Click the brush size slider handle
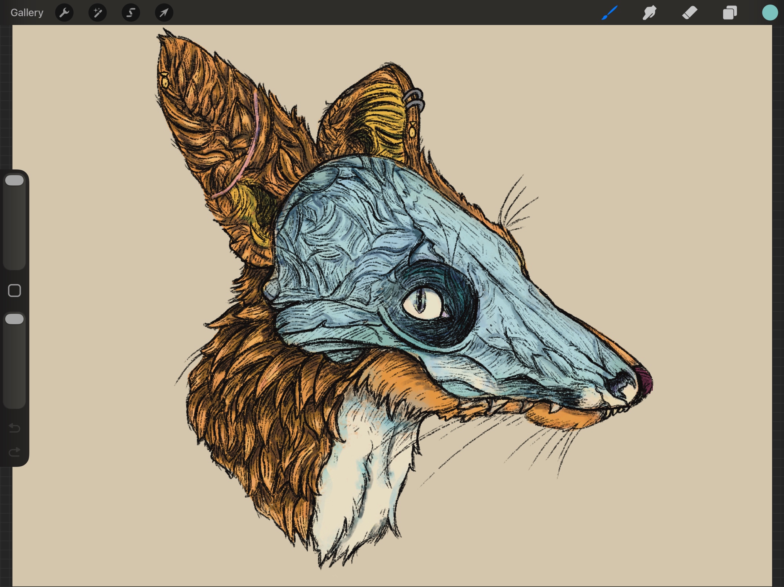Screen dimensions: 784x587 pos(15,180)
